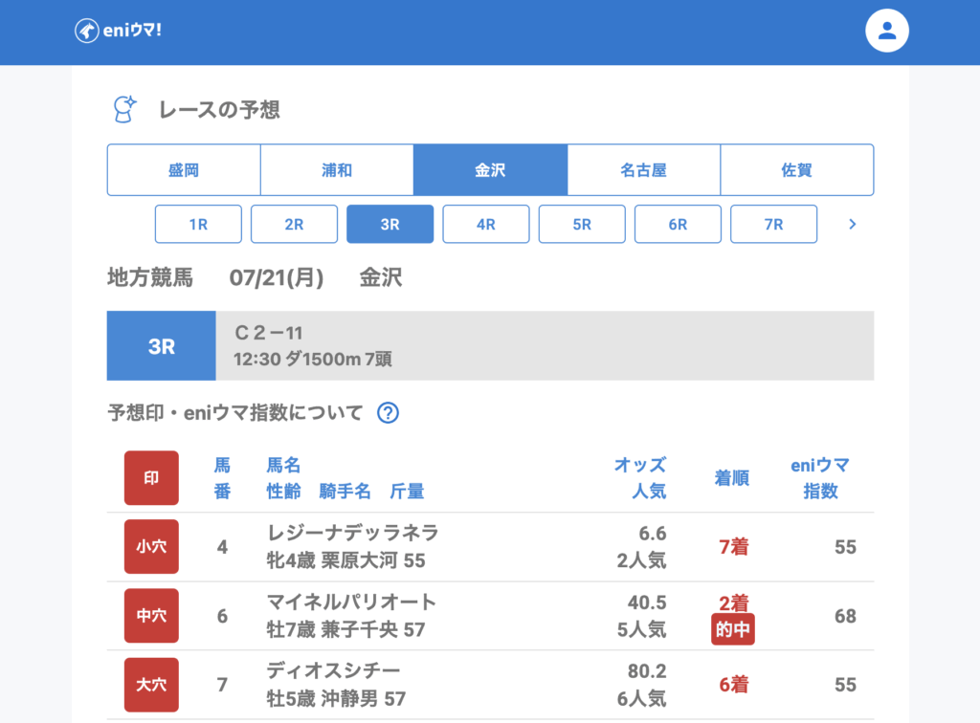Click the 印 column header badge
Image resolution: width=980 pixels, height=723 pixels.
[151, 478]
